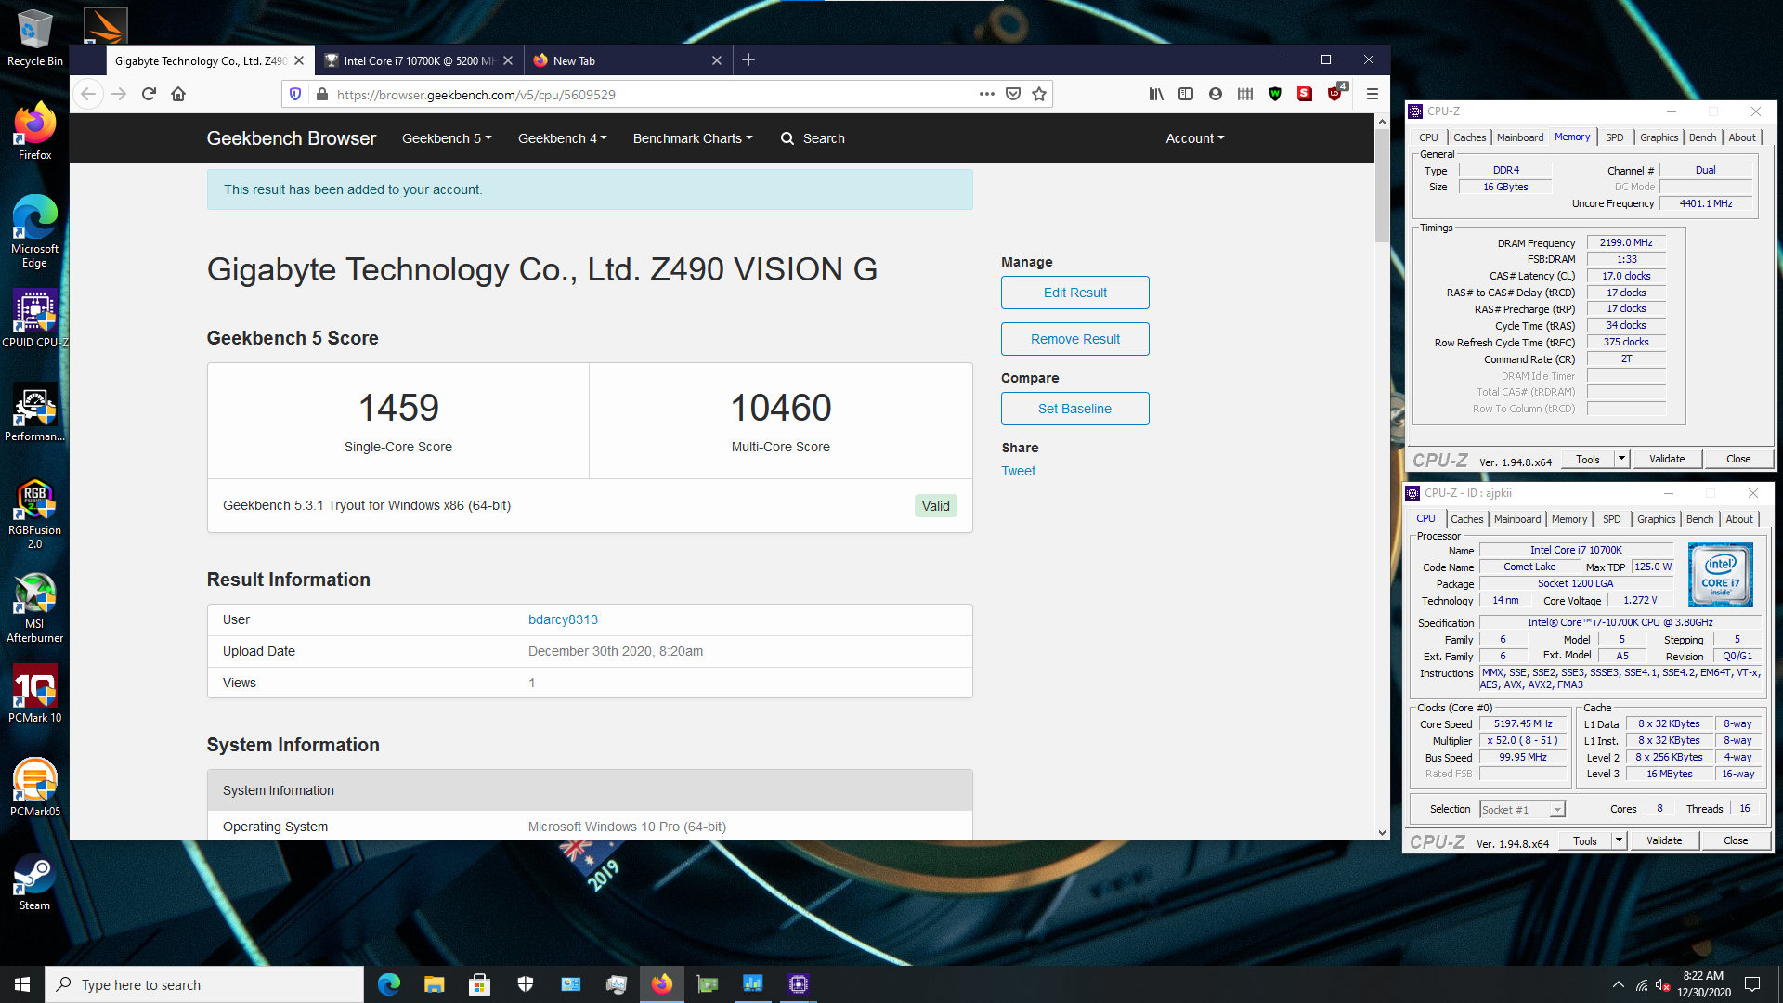Viewport: 1783px width, 1003px height.
Task: Reload the Geekbench result page
Action: [149, 94]
